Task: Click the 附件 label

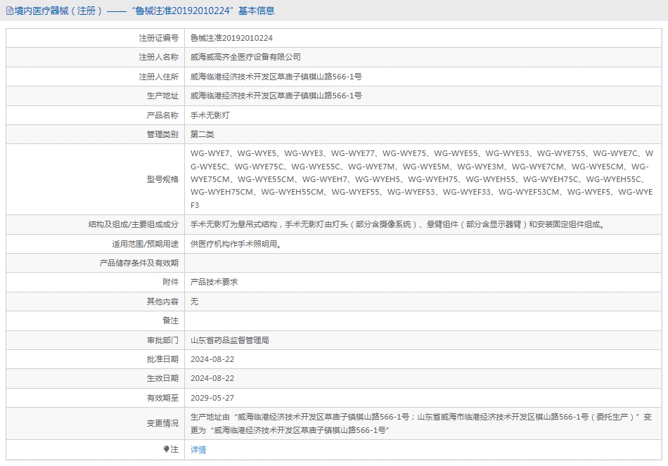Action: click(x=170, y=282)
